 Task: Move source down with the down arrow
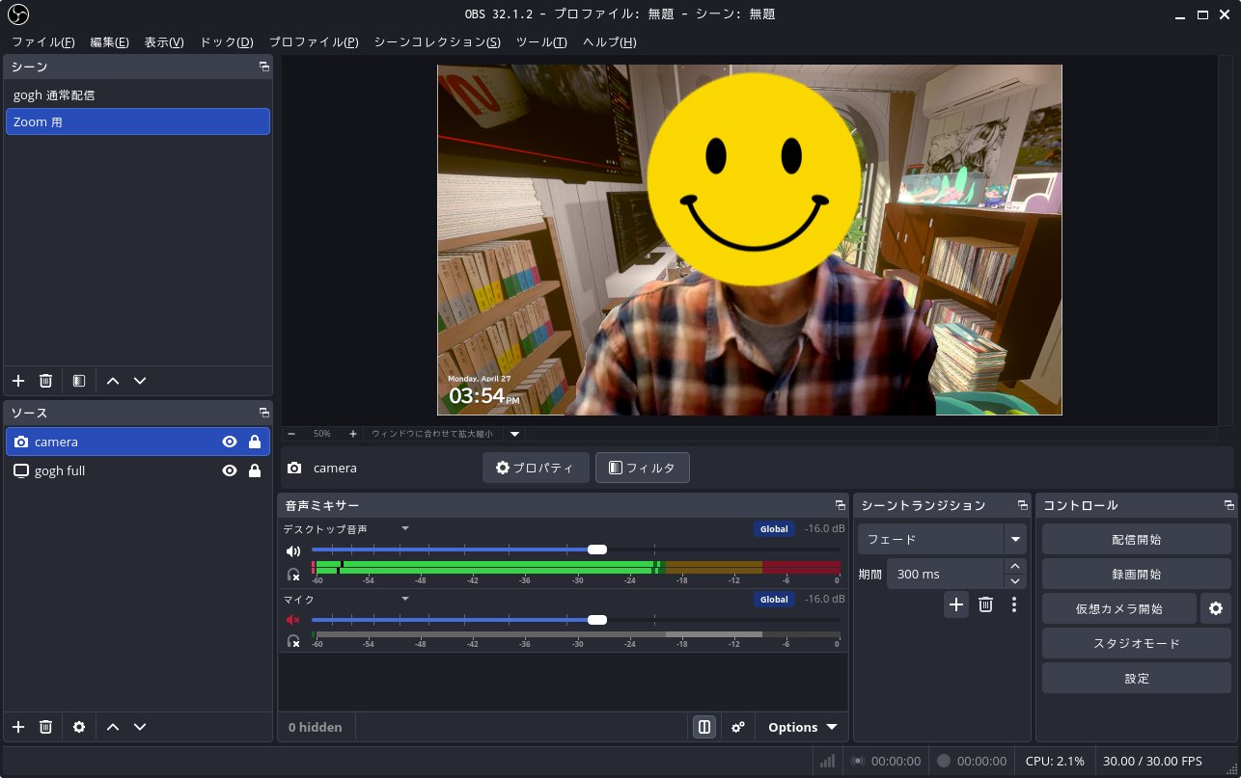(140, 727)
